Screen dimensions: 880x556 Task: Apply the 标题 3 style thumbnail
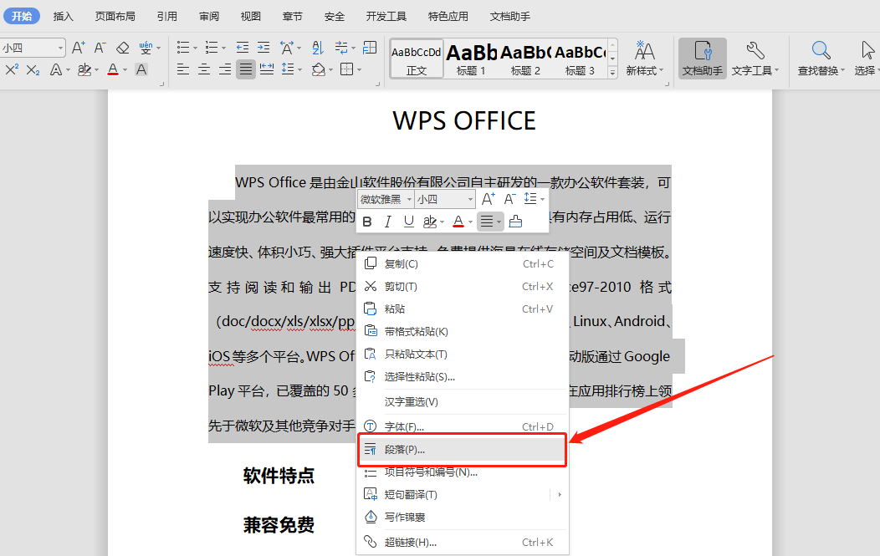581,59
